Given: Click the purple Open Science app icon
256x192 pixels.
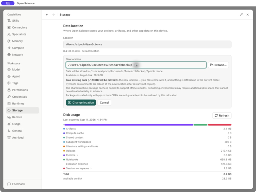Looking at the screenshot, I should pos(8,3).
